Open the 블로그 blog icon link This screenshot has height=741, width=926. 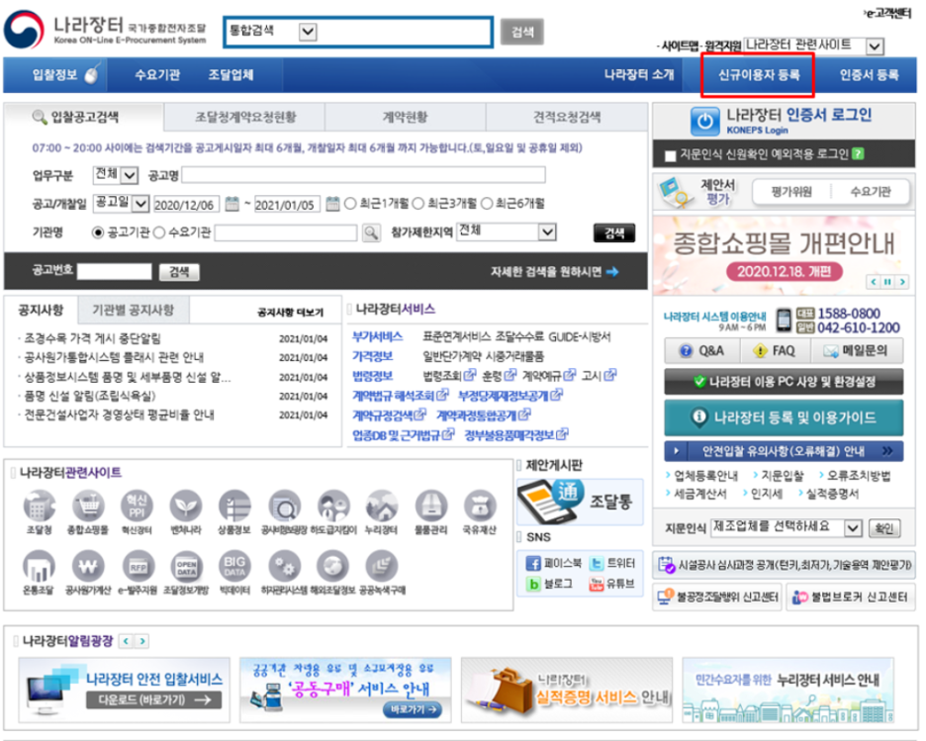click(x=533, y=584)
